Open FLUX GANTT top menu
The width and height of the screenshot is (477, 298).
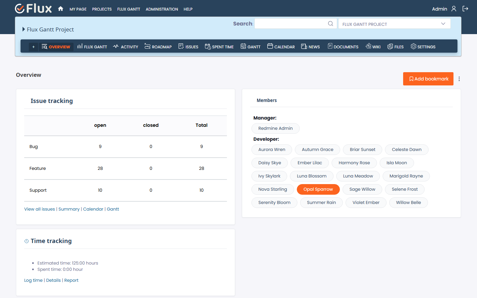click(x=129, y=9)
